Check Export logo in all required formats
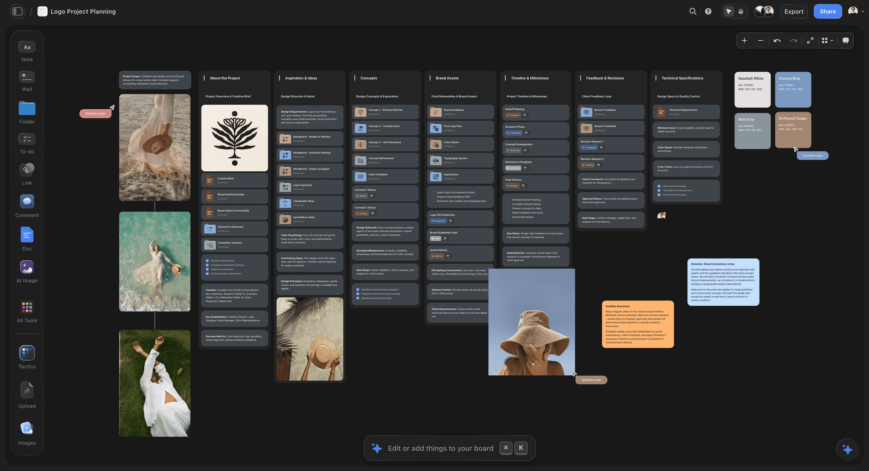This screenshot has width=869, height=471. point(433,192)
